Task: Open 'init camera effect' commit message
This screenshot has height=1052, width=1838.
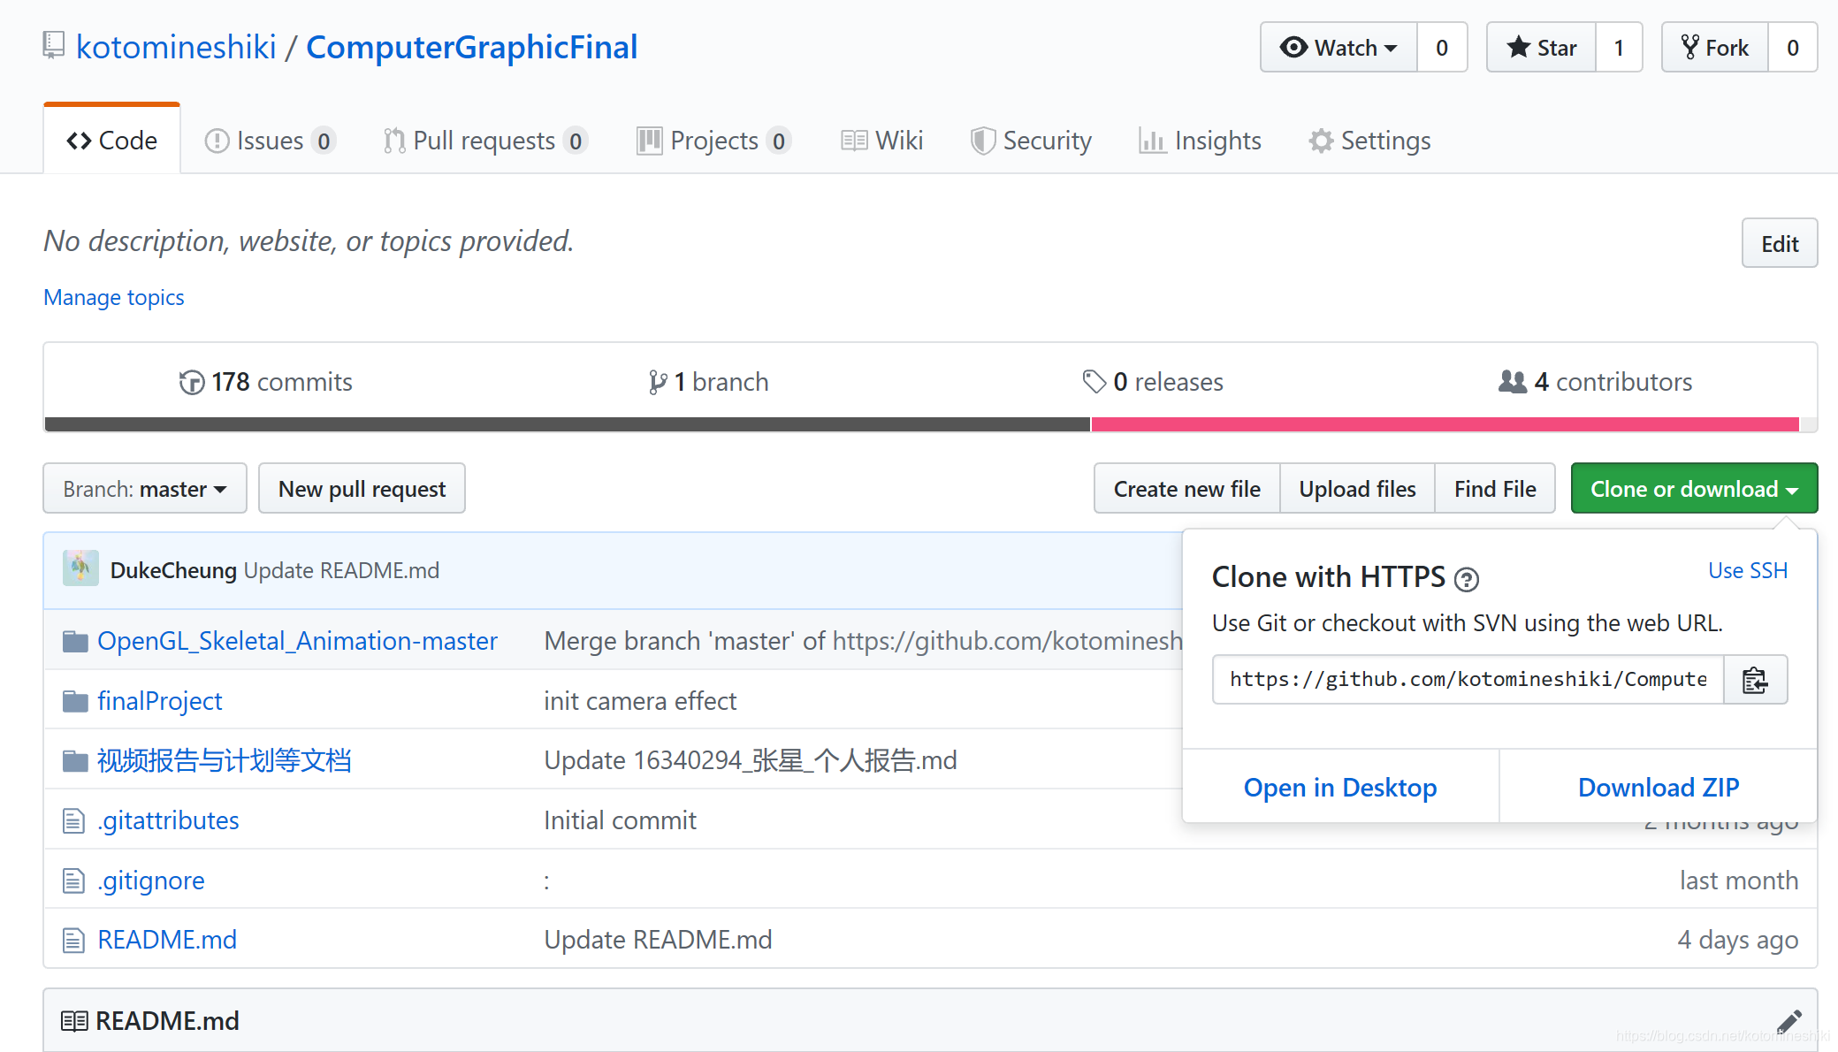Action: tap(640, 701)
